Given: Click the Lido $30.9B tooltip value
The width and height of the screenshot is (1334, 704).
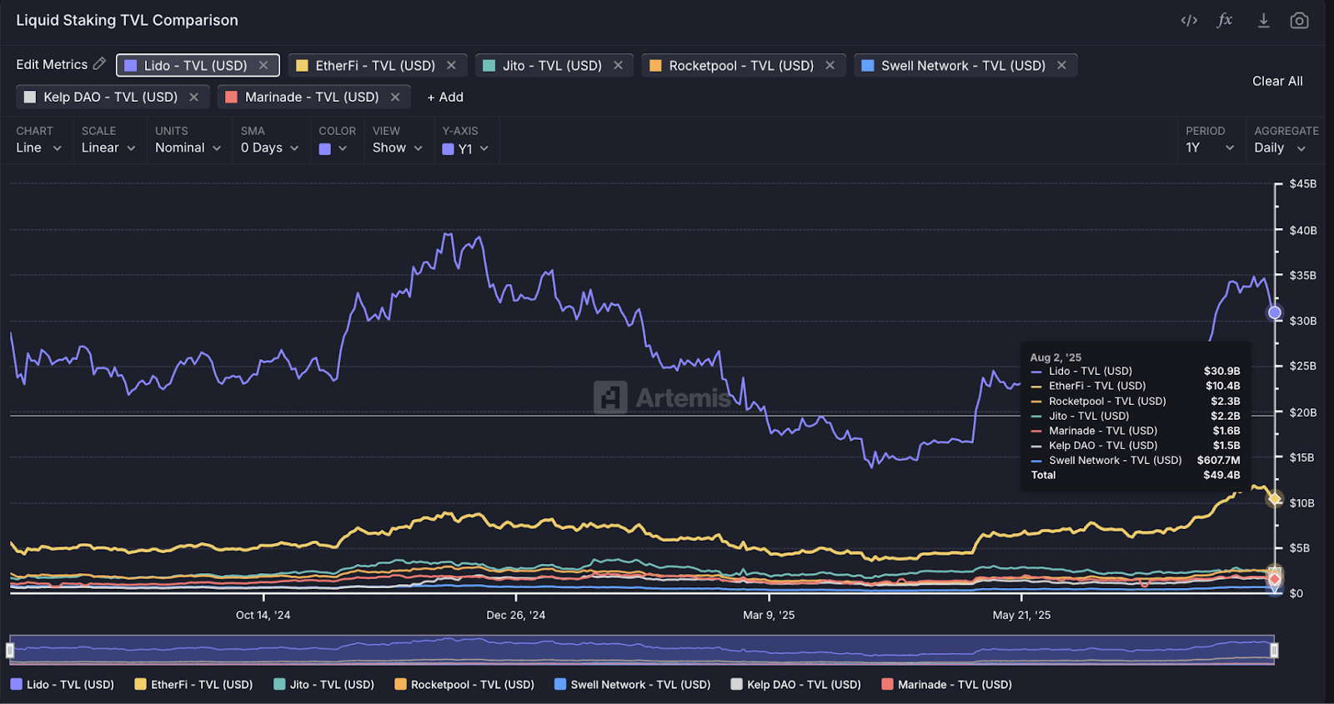Looking at the screenshot, I should 1221,371.
